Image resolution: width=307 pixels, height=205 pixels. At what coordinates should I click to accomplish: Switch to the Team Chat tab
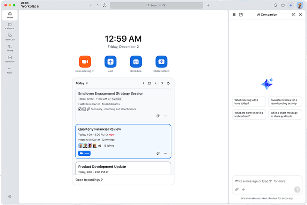pos(10,37)
